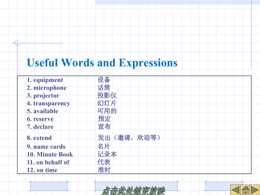Click the translation '发出（邀请，欢迎等）'

pos(129,138)
